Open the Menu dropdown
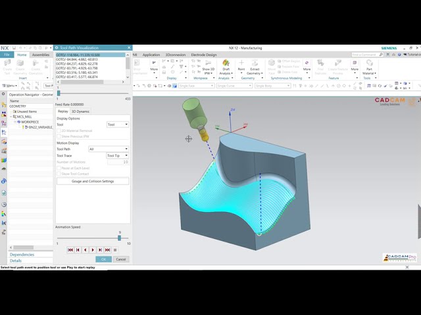The width and height of the screenshot is (421, 315). click(x=10, y=86)
